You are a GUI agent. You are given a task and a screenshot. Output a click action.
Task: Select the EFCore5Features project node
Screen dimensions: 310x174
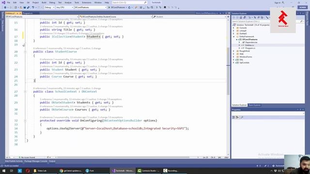250,40
